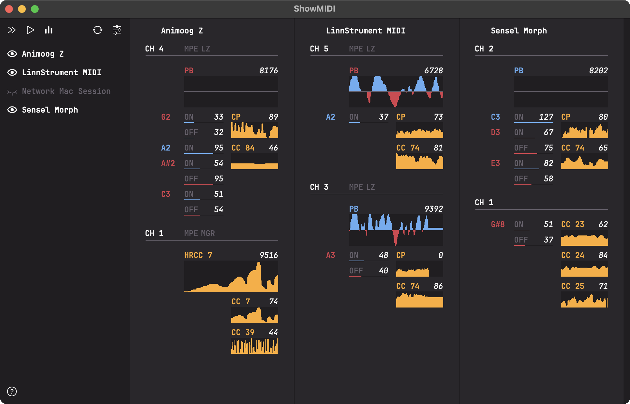
Task: Click the HRCC 7 graph in Animoog Z
Action: coord(231,276)
